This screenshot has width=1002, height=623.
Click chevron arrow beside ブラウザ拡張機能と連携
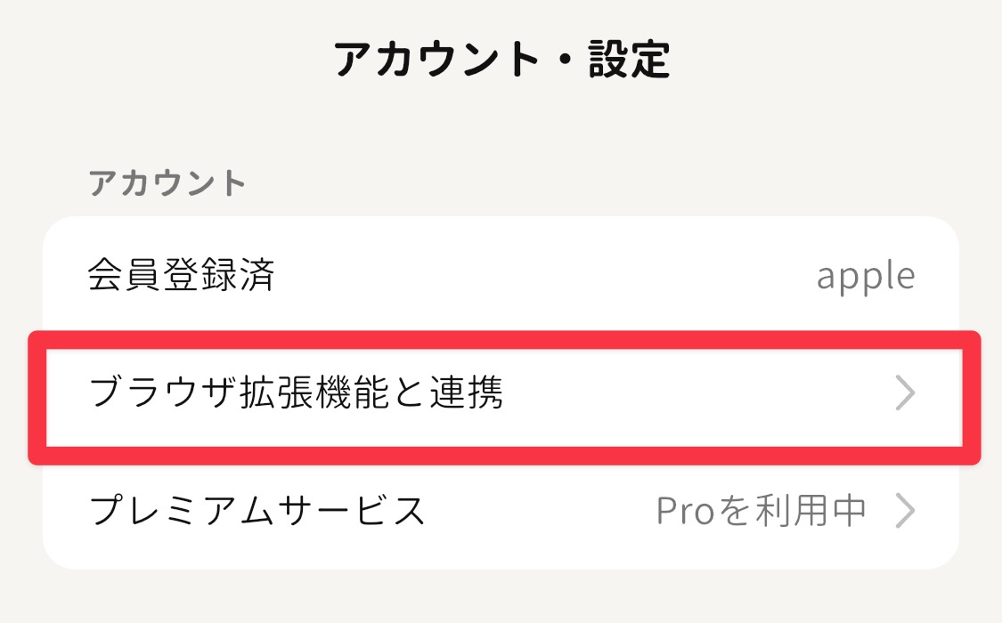(x=904, y=394)
